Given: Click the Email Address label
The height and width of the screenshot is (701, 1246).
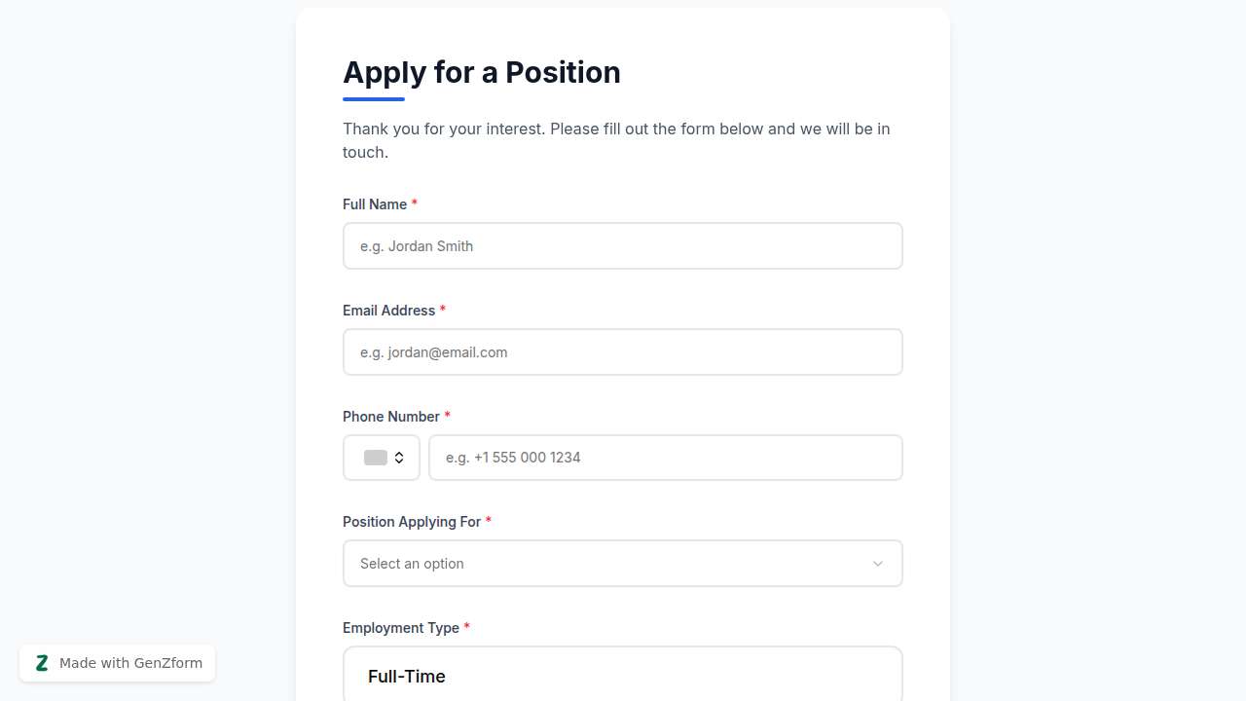Looking at the screenshot, I should point(389,310).
